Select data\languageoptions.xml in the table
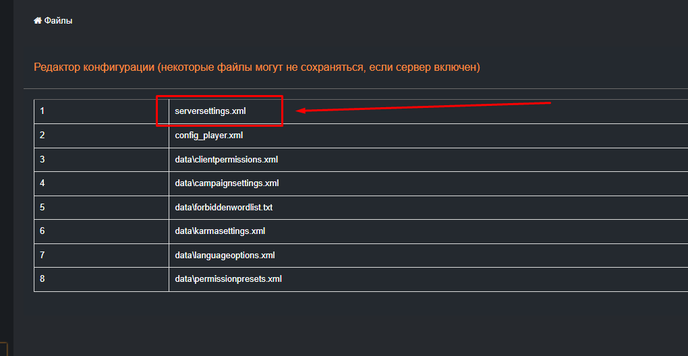 (225, 255)
